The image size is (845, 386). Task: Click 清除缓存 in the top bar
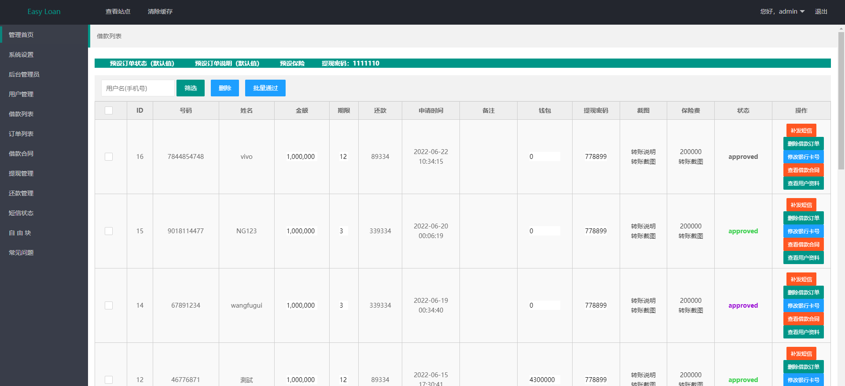coord(160,11)
